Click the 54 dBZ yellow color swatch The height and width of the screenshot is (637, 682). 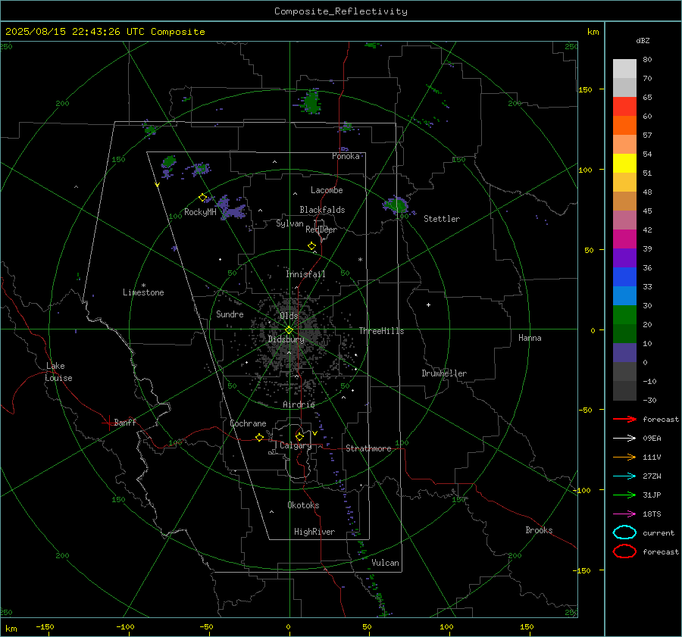[624, 163]
